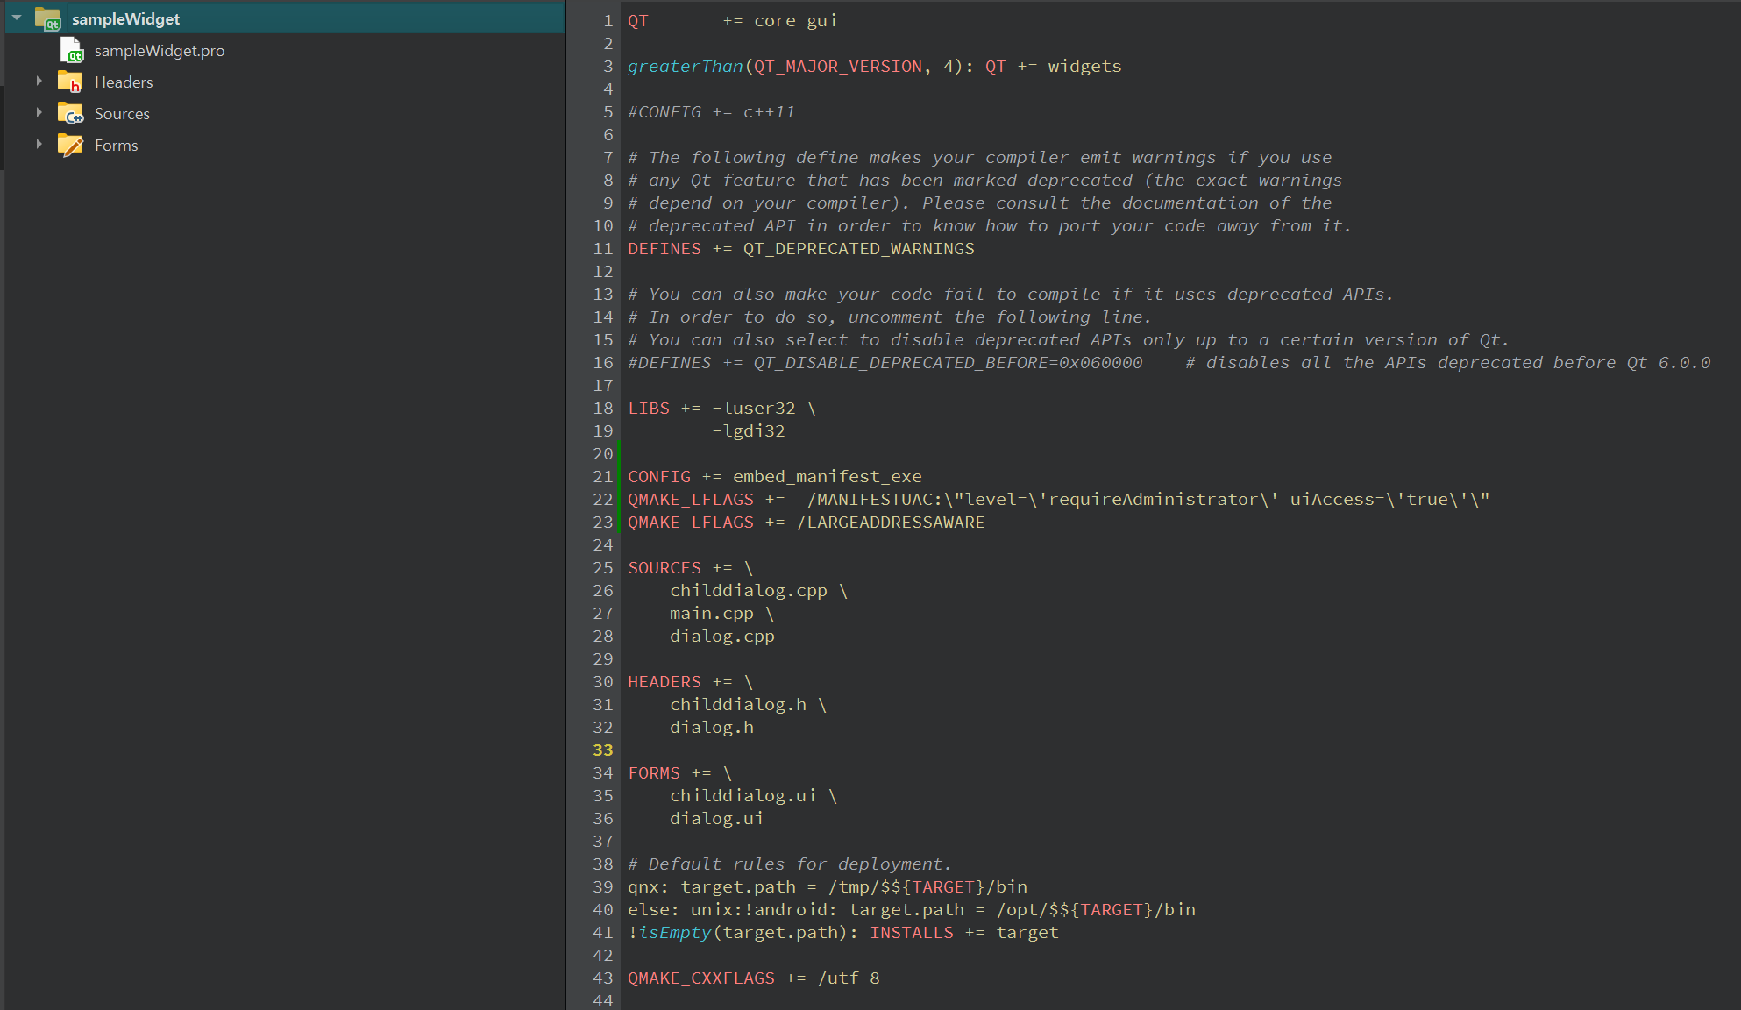Select the Sources tree item label
The height and width of the screenshot is (1010, 1741).
pyautogui.click(x=122, y=114)
